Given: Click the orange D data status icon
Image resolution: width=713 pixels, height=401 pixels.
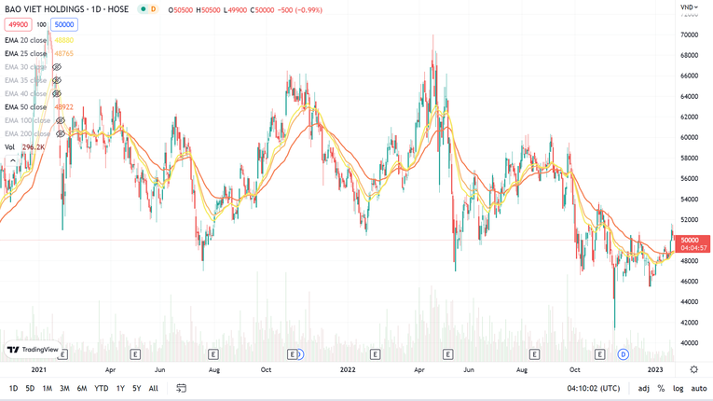Looking at the screenshot, I should coord(153,9).
